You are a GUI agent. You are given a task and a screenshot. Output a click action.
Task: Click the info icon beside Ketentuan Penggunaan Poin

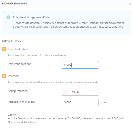8,17
